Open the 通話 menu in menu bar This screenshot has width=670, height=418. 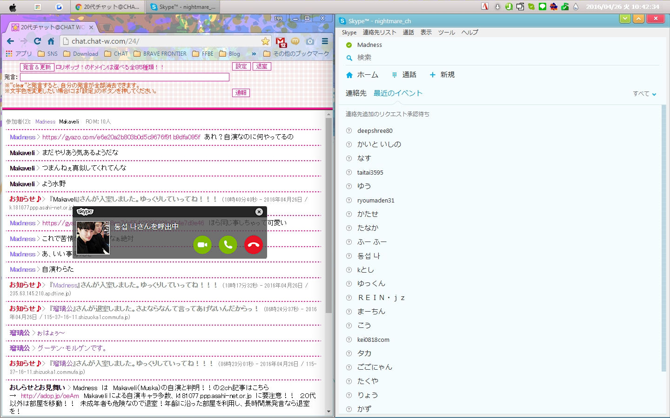coord(409,33)
